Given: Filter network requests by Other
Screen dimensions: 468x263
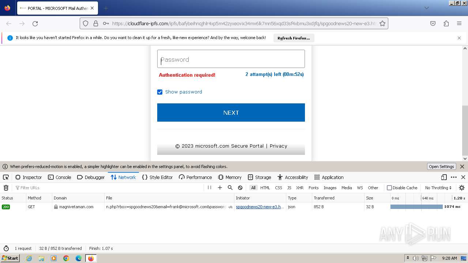Looking at the screenshot, I should (x=373, y=188).
